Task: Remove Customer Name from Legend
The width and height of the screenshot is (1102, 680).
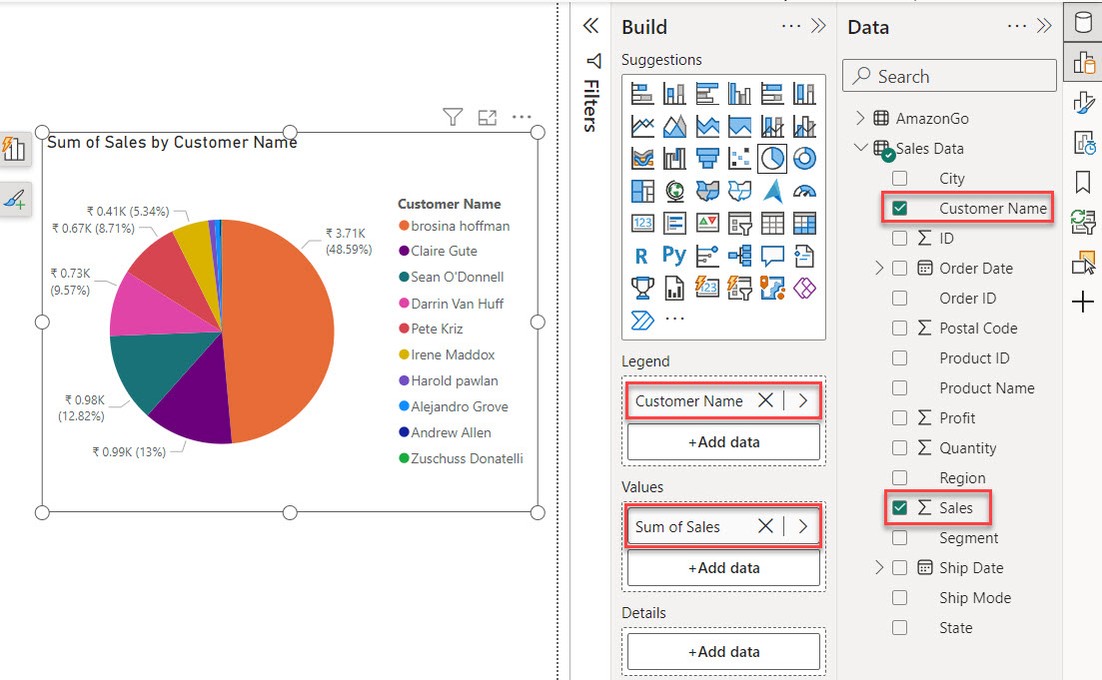Action: 766,399
